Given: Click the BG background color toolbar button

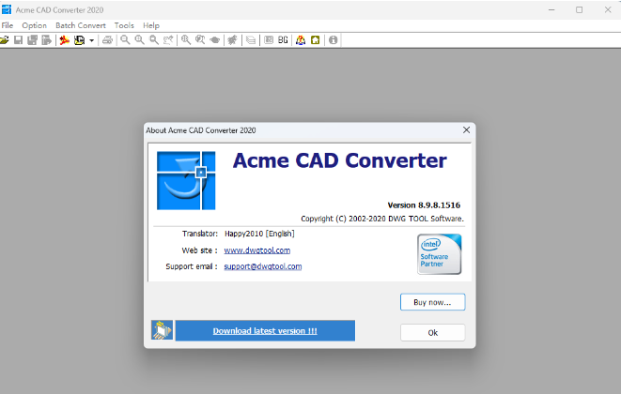Looking at the screenshot, I should click(x=283, y=40).
